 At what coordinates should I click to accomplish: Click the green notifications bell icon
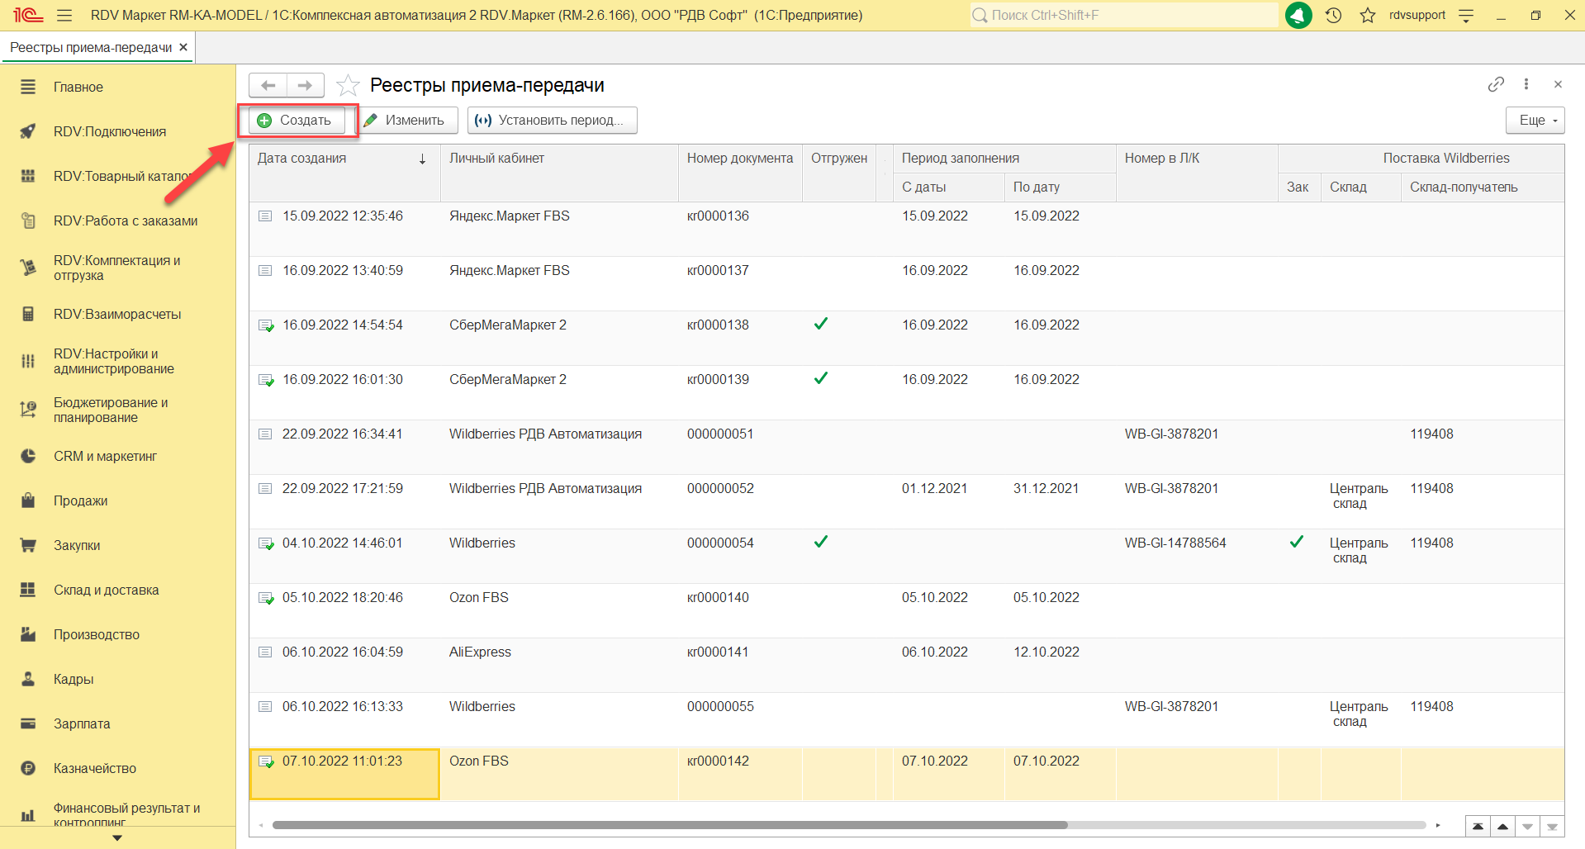click(x=1298, y=15)
